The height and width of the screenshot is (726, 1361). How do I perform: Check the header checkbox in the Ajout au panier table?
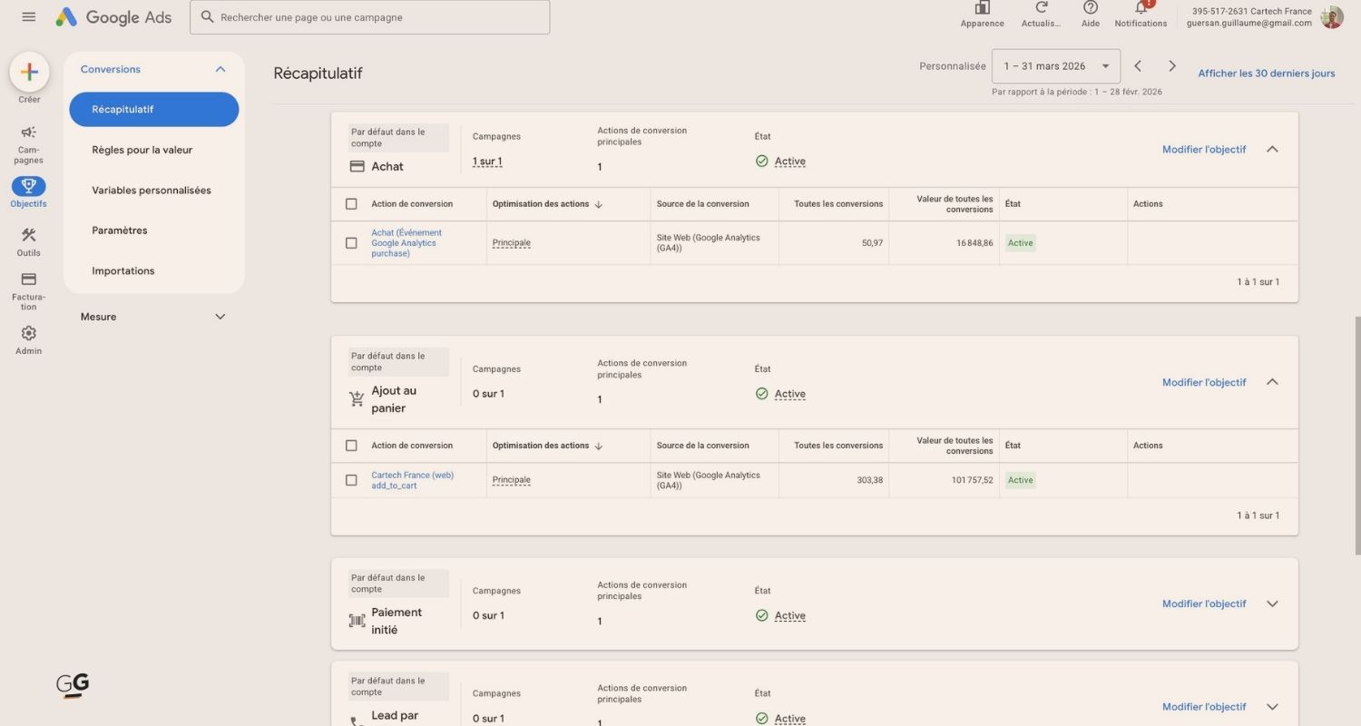coord(351,446)
